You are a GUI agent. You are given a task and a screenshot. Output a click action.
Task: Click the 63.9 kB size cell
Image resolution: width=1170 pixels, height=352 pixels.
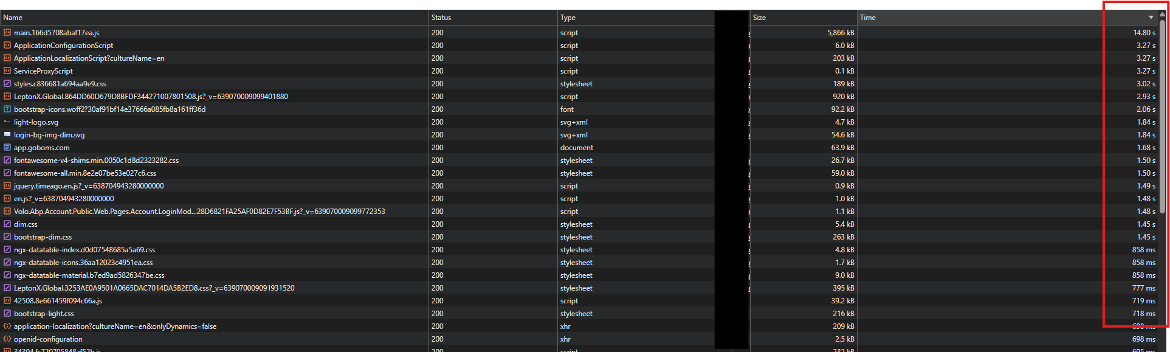click(842, 147)
